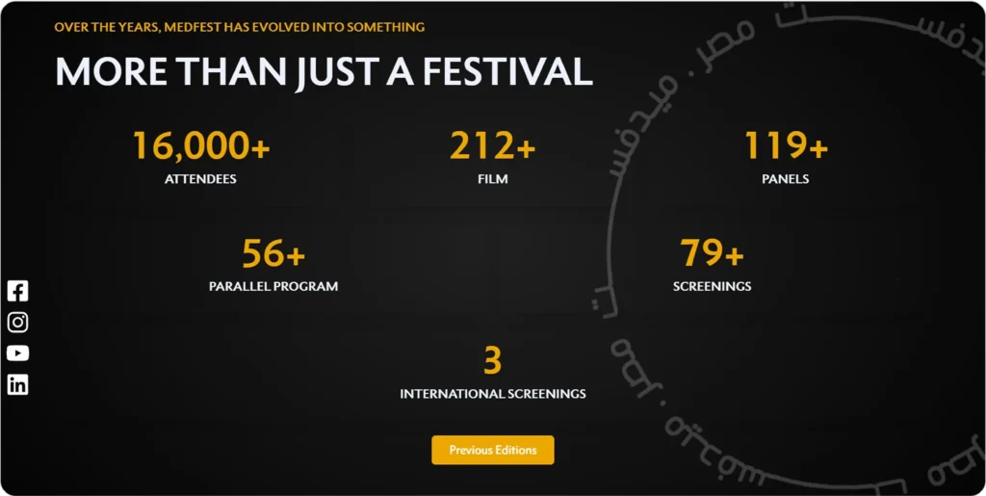Screen dimensions: 986x496
Task: Click the number 3 statistic
Action: [492, 361]
